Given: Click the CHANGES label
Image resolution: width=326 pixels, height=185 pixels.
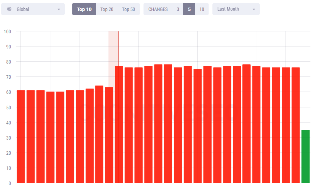Looking at the screenshot, I should pyautogui.click(x=158, y=9).
